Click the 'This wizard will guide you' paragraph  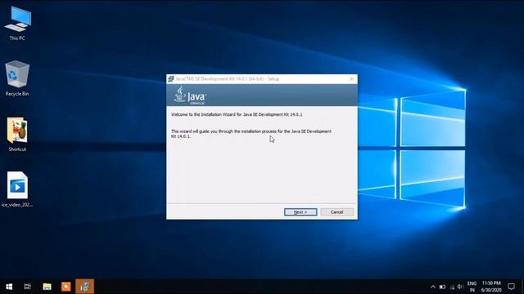tap(251, 134)
